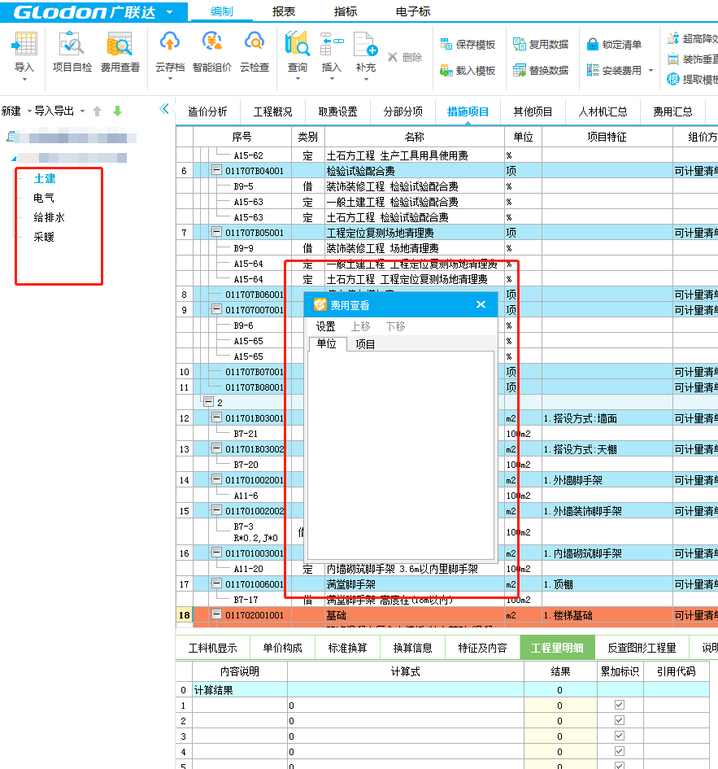The width and height of the screenshot is (718, 769).
Task: Open the 费用汇总 tab
Action: (x=672, y=111)
